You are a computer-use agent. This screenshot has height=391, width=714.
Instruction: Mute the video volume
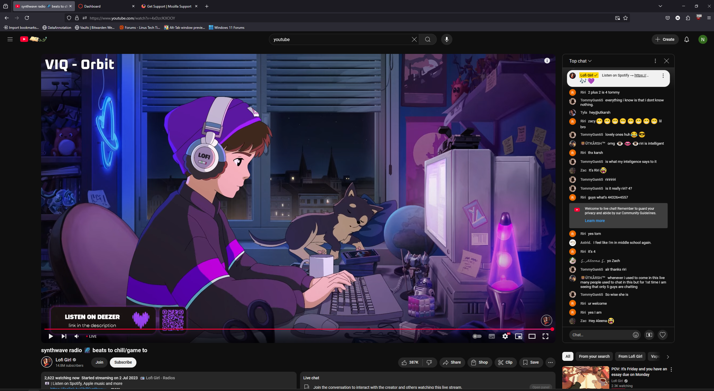pyautogui.click(x=76, y=336)
